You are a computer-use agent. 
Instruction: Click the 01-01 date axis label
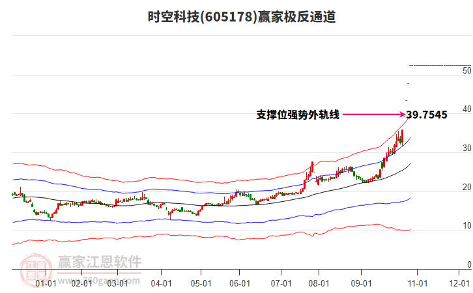point(46,283)
